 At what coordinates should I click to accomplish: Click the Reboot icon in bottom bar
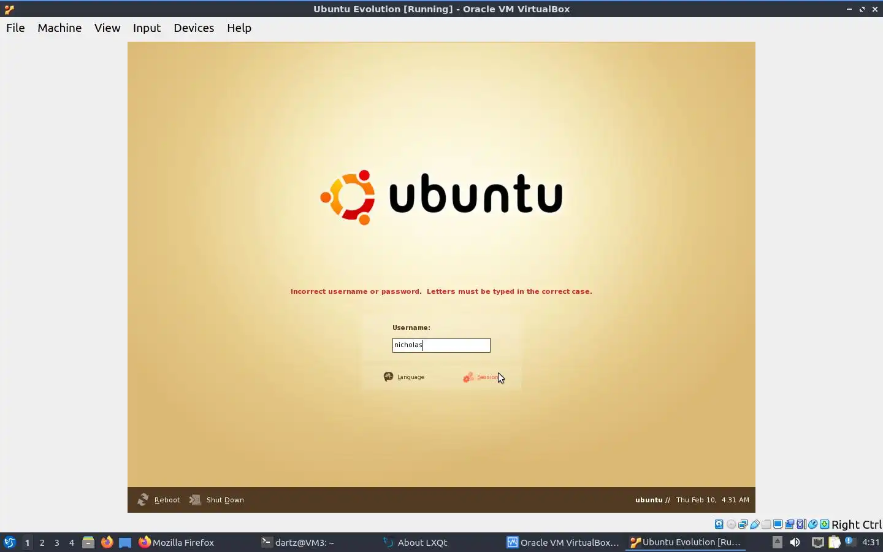tap(143, 500)
